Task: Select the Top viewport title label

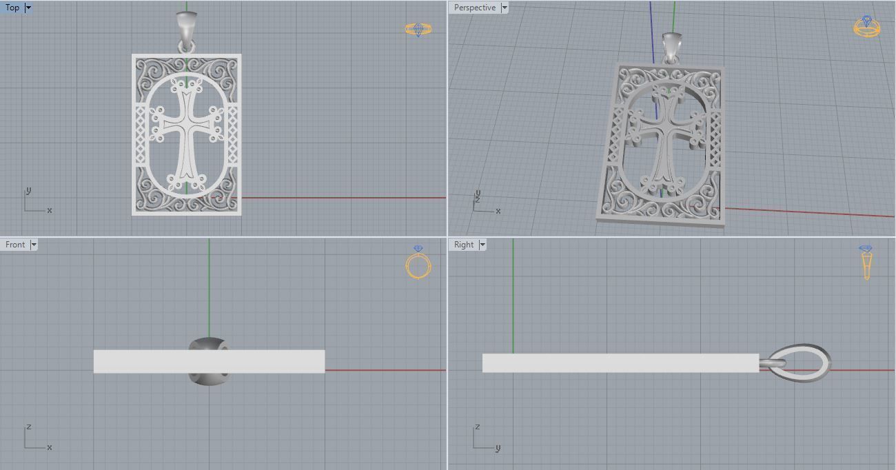Action: [12, 8]
